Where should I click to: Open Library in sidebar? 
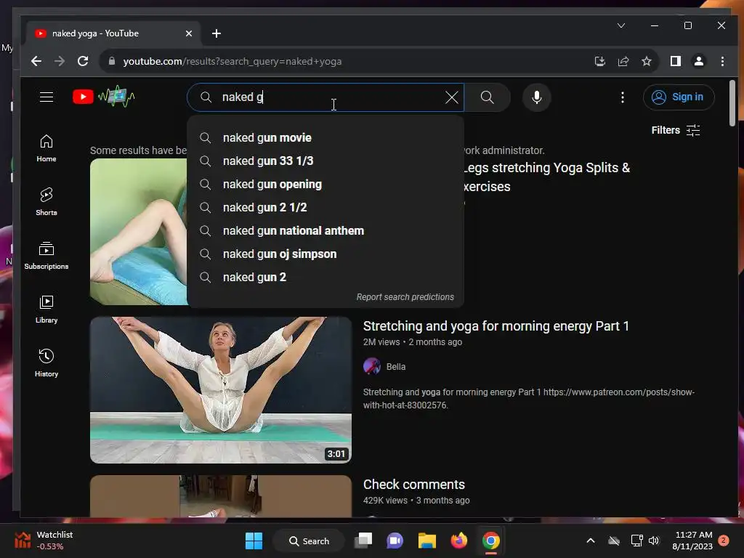(x=46, y=310)
